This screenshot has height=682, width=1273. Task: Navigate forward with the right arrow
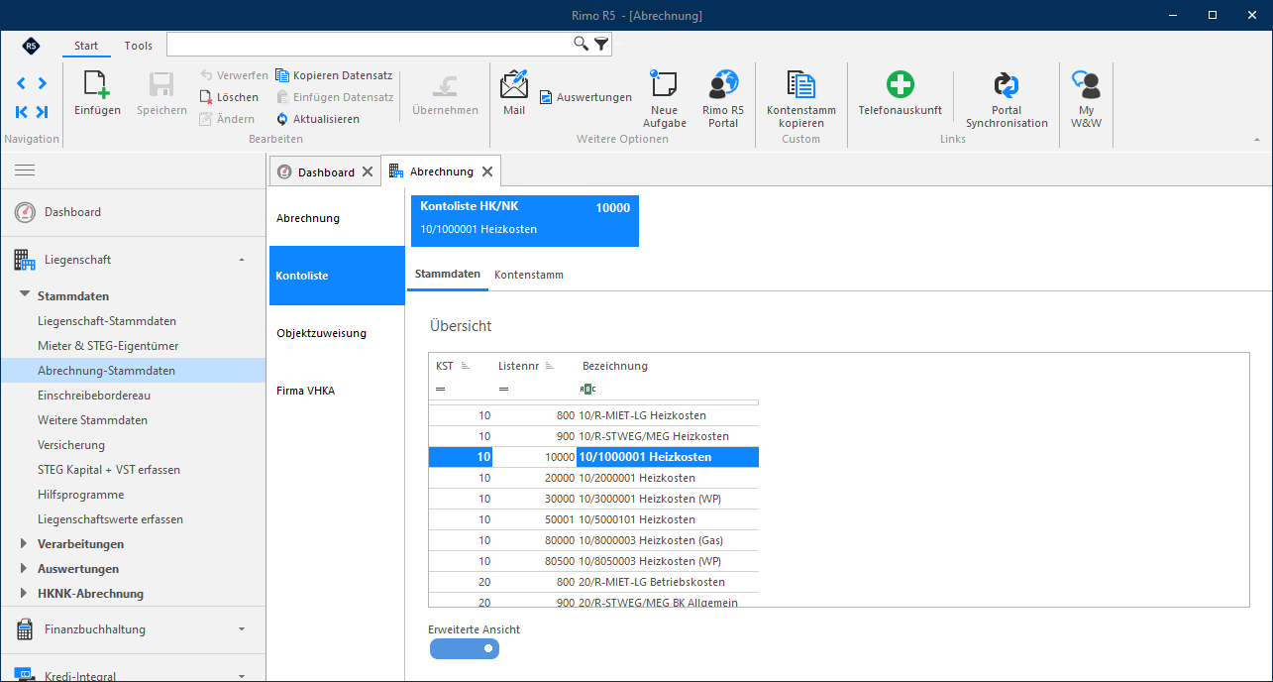point(42,83)
